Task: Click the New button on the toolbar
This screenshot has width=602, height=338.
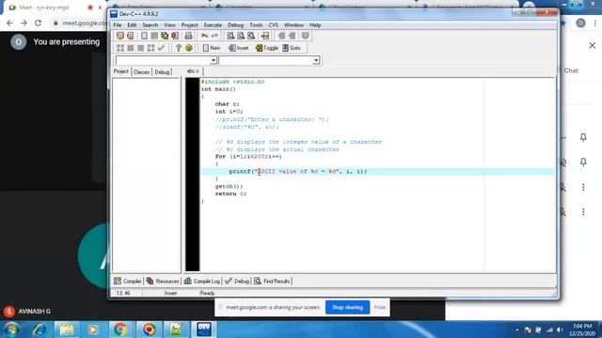Action: (x=212, y=48)
